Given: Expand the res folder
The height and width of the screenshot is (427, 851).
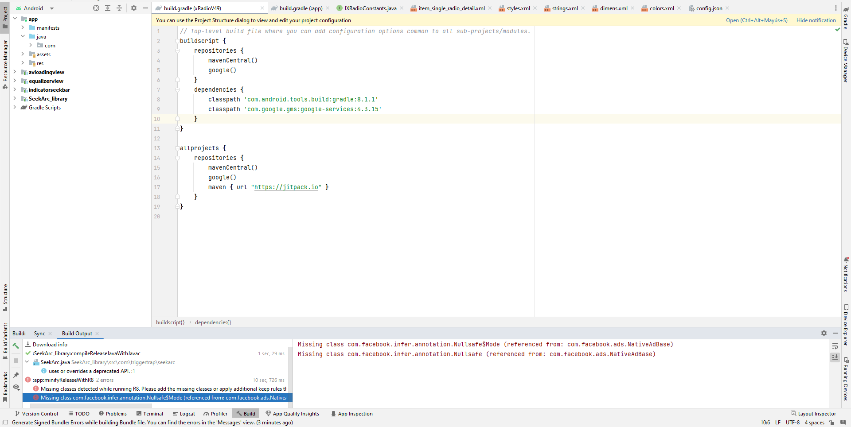Looking at the screenshot, I should (23, 63).
